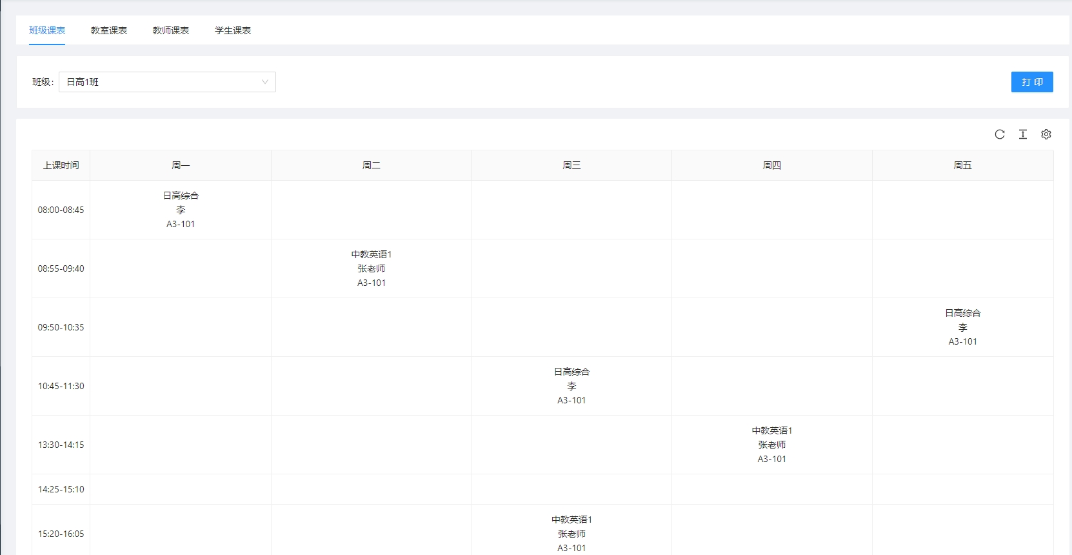Click the 周三 column header
This screenshot has width=1072, height=555.
571,165
